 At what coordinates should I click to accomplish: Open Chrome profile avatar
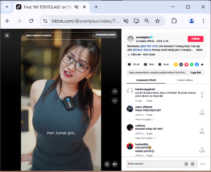(x=192, y=21)
